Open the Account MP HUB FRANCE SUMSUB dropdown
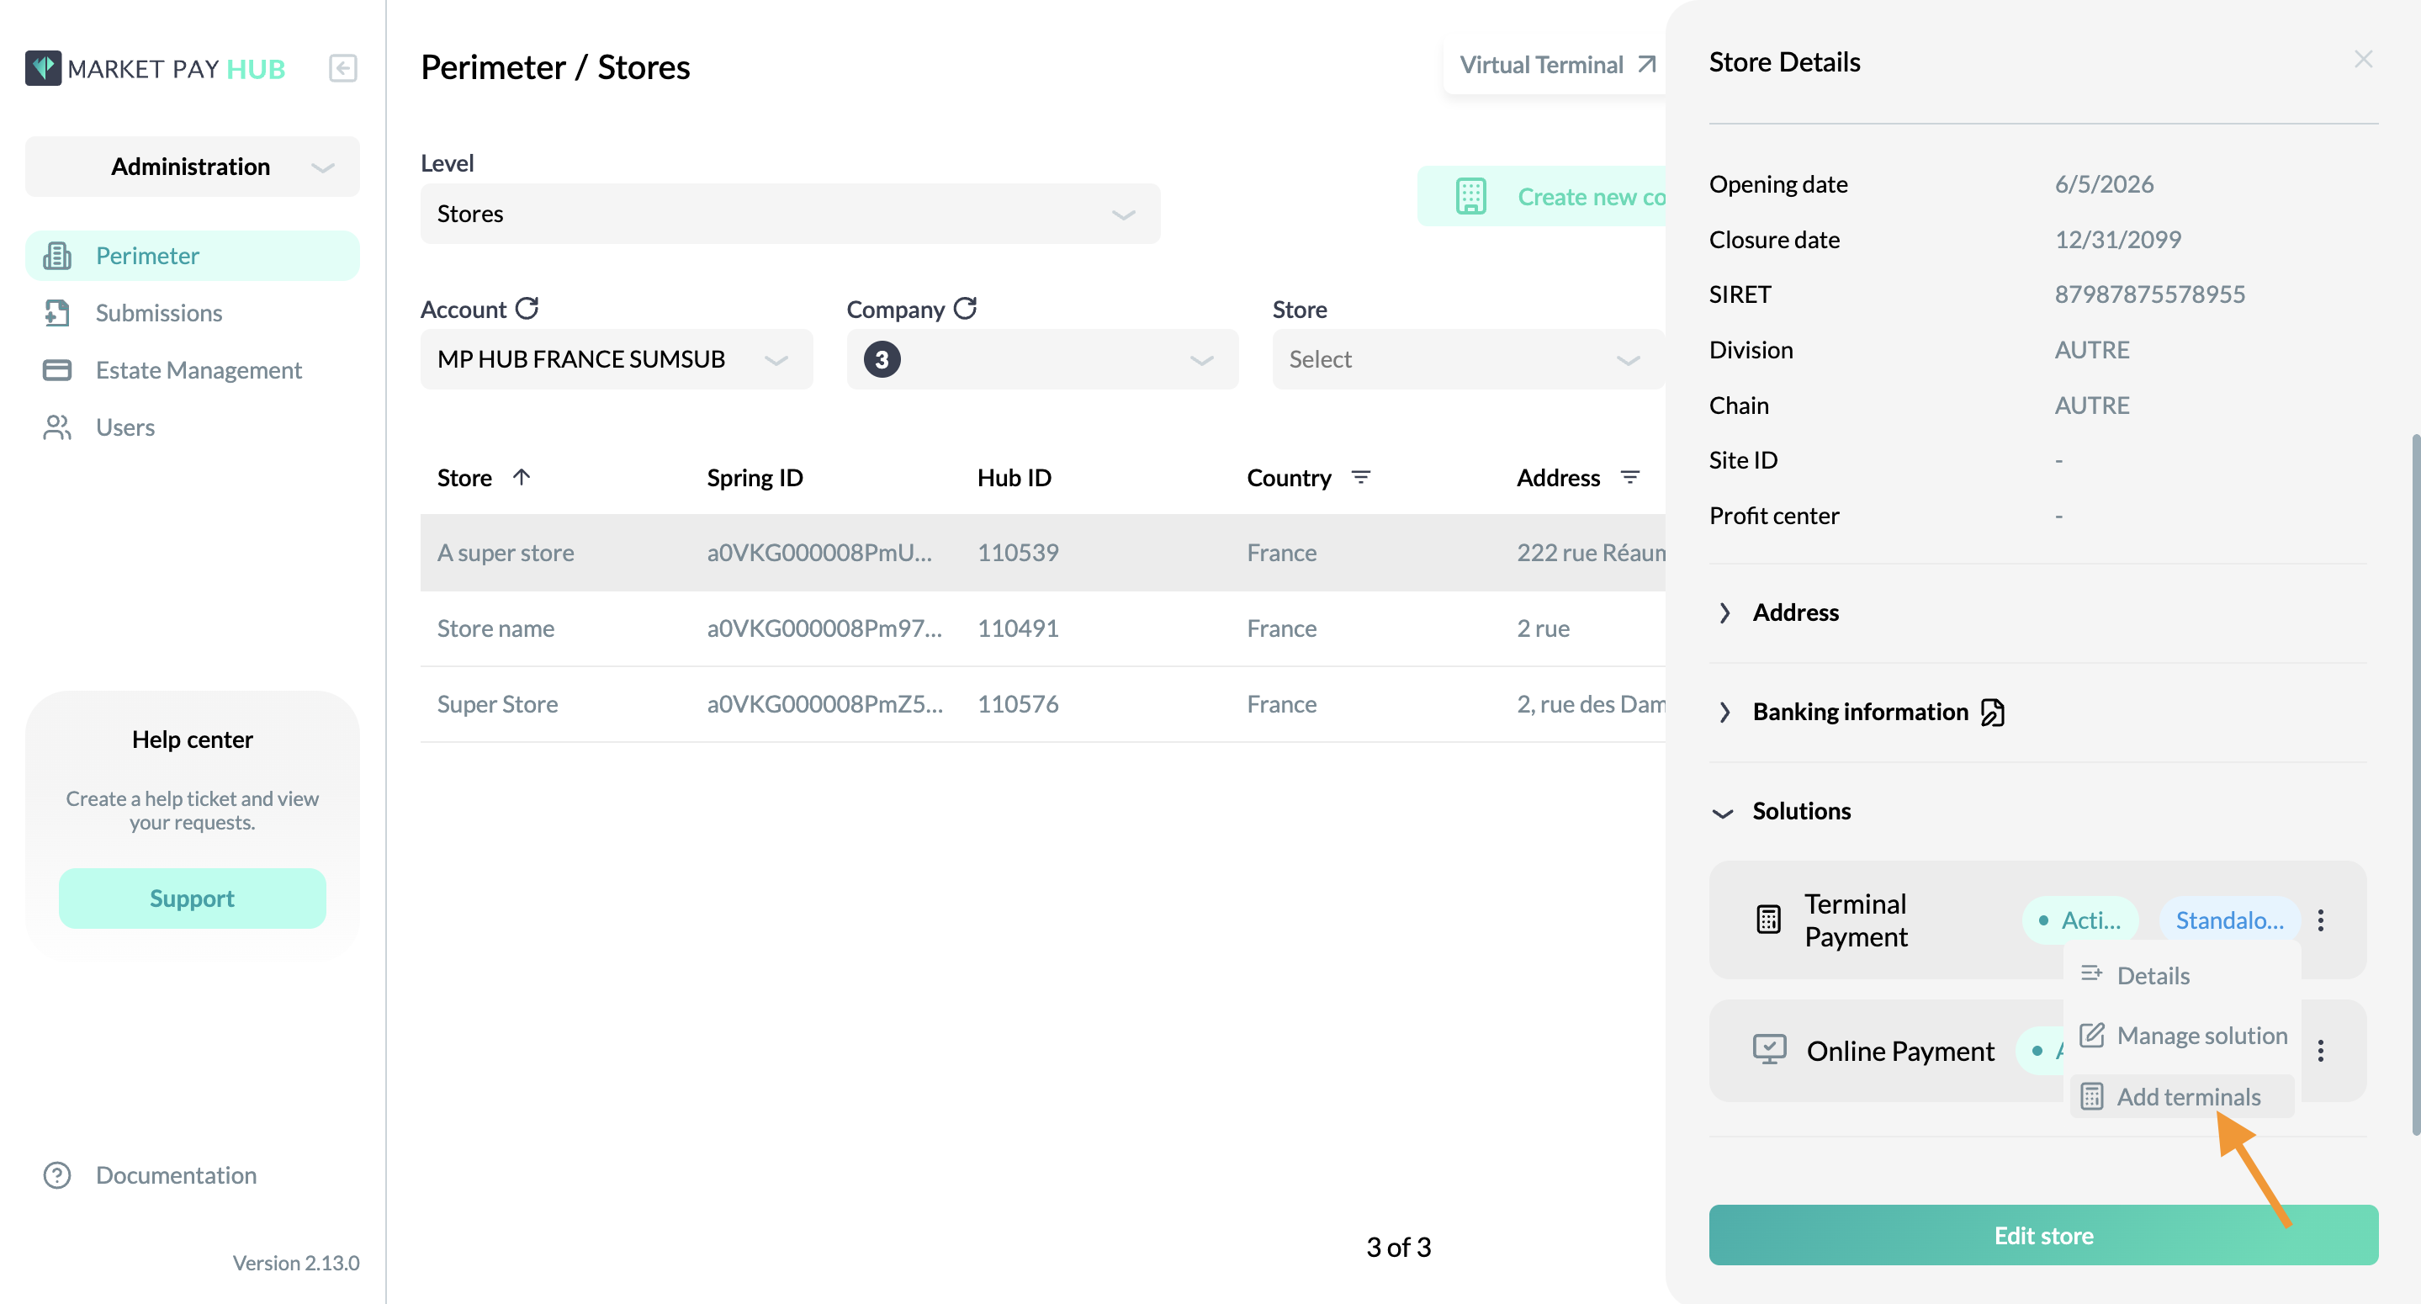 (x=617, y=359)
